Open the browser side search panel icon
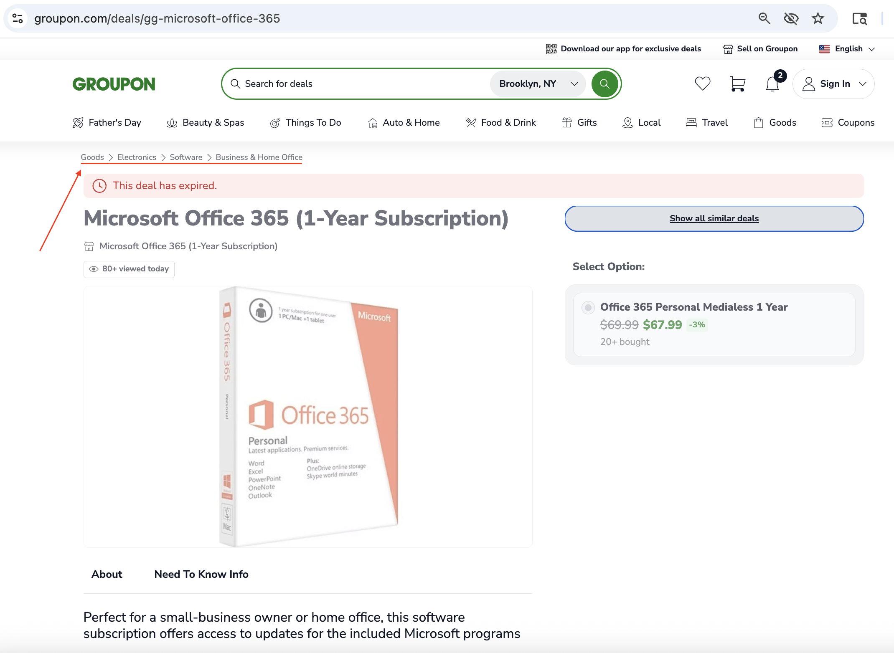 (x=859, y=18)
